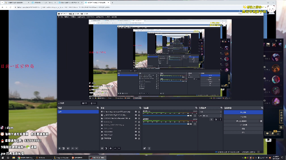Click the Start Recording button in Controls
The image size is (286, 160).
coord(243,116)
